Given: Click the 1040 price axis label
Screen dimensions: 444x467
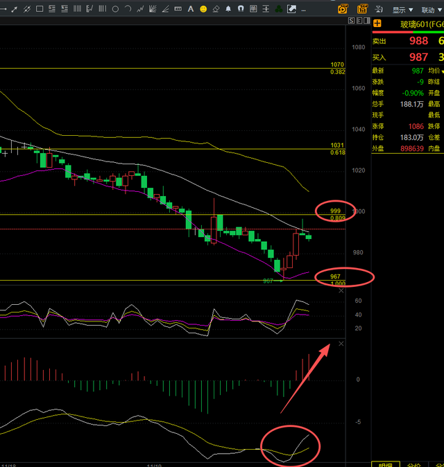Looking at the screenshot, I should click(x=358, y=130).
